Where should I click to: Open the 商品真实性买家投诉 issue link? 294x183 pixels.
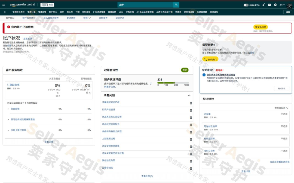[x=112, y=117]
